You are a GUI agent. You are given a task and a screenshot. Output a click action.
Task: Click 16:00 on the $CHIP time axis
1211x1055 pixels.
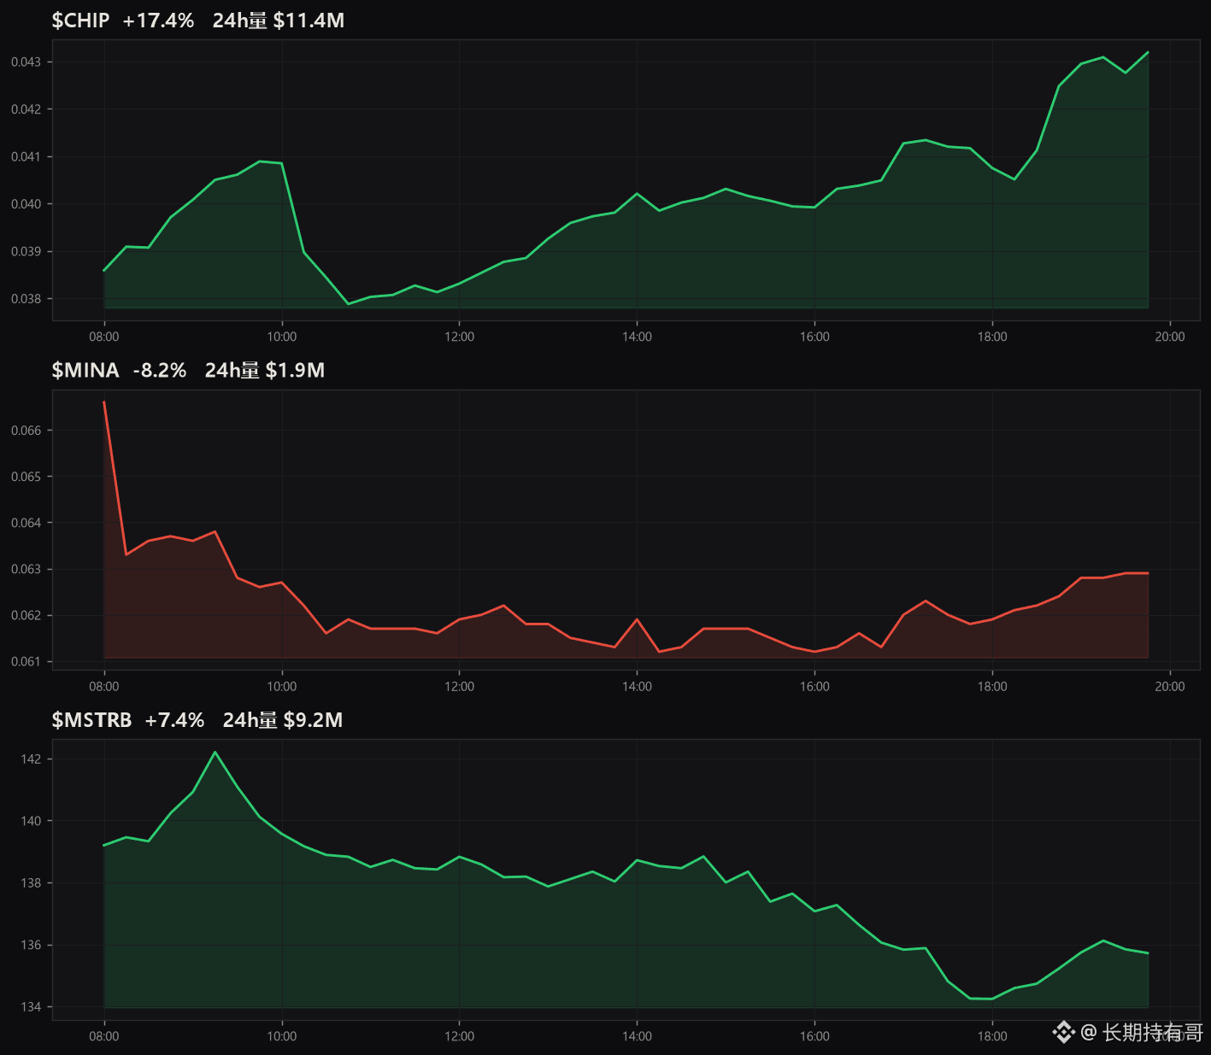(814, 337)
